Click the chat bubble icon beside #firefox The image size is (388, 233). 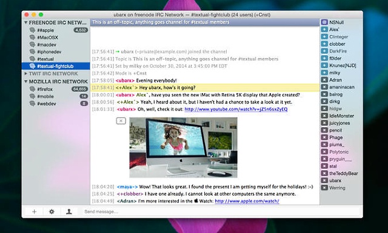click(x=32, y=89)
